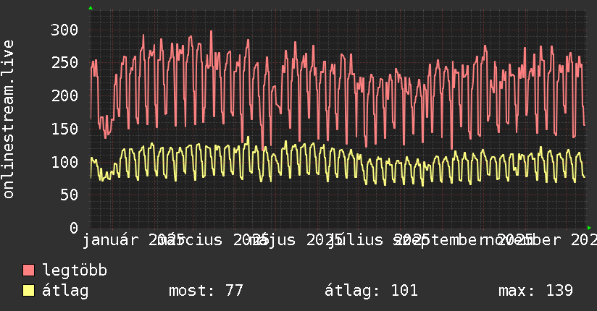This screenshot has height=311, width=597.
Task: Select the legtöbb legend label
Action: point(75,270)
